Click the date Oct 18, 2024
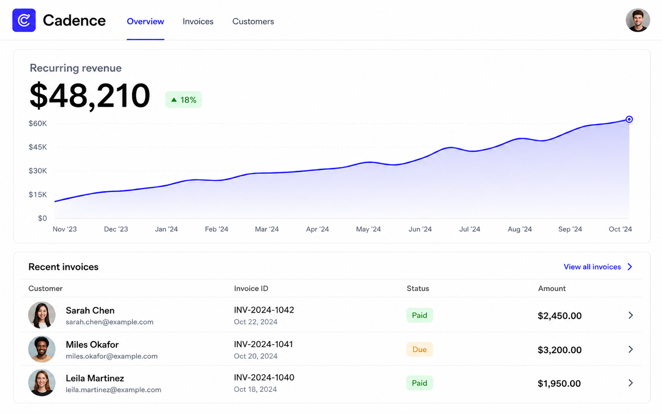The height and width of the screenshot is (414, 662). [255, 389]
